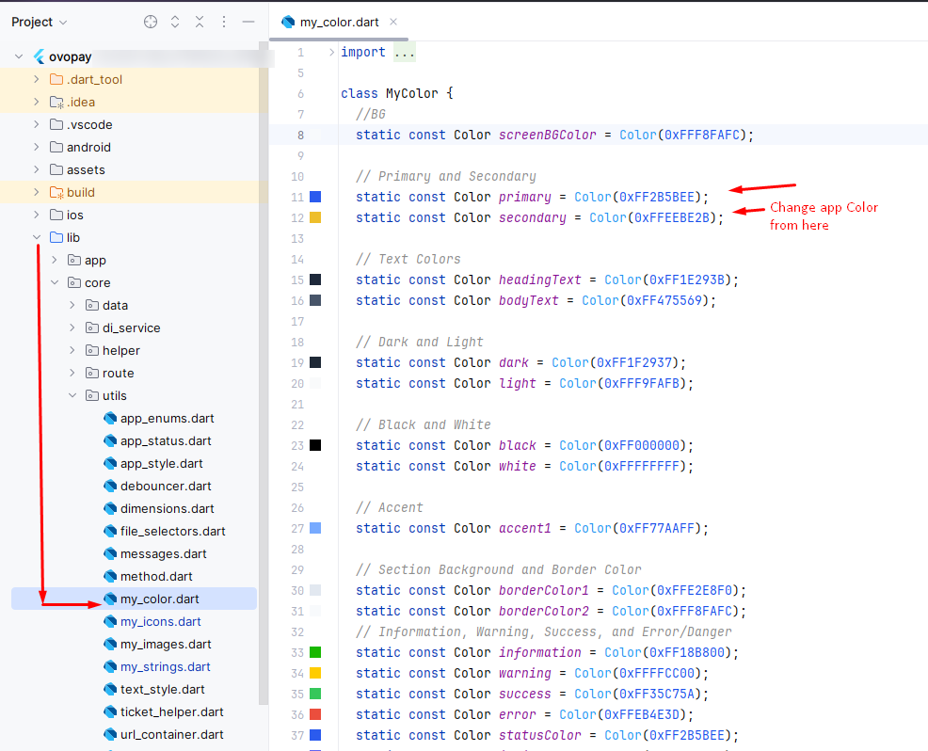Click the red error color swatch
This screenshot has width=928, height=751.
point(315,714)
